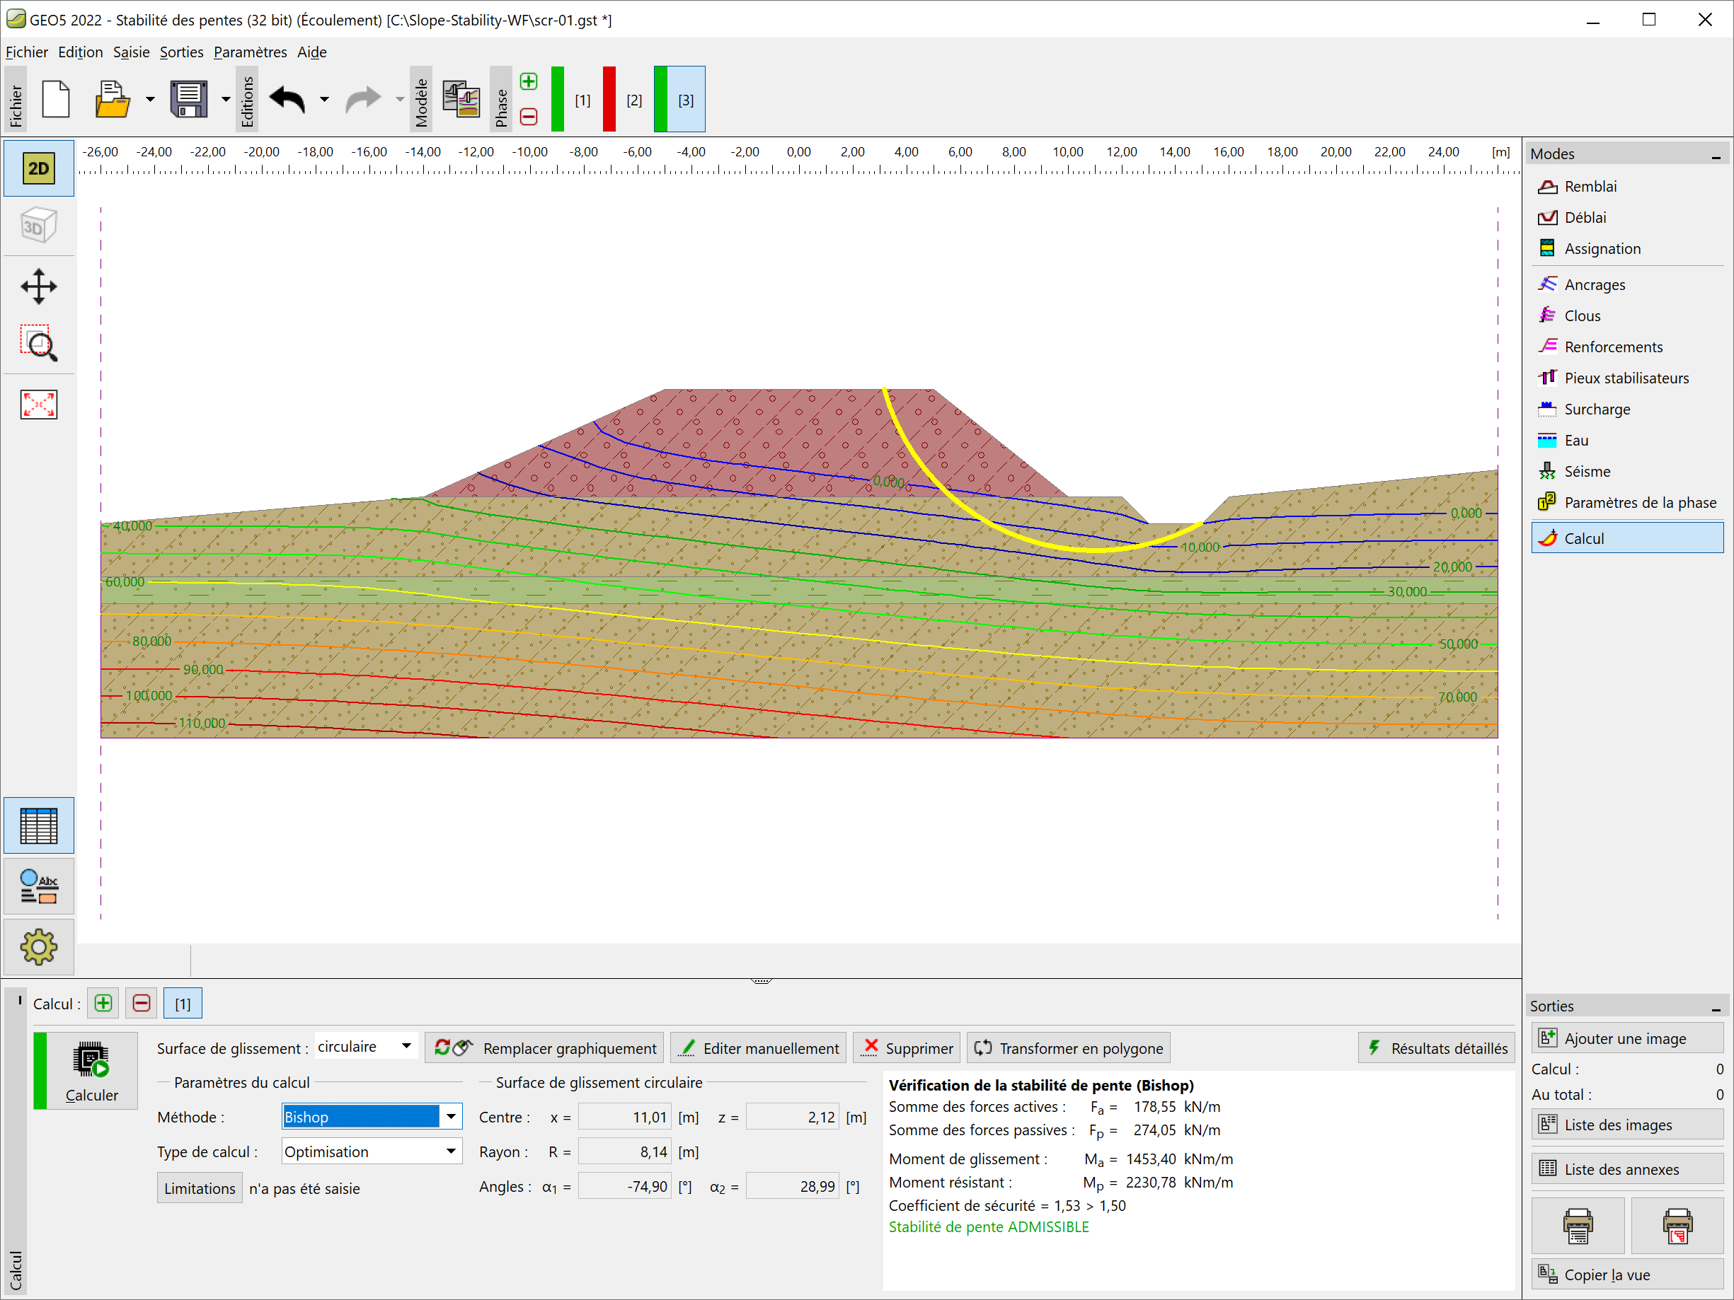The height and width of the screenshot is (1300, 1734).
Task: Click the fit-to-screen zoom extents icon
Action: (x=38, y=405)
